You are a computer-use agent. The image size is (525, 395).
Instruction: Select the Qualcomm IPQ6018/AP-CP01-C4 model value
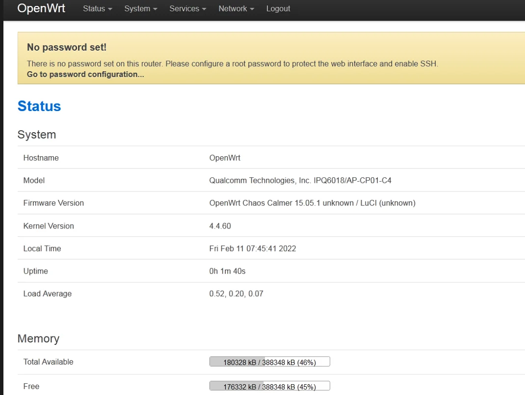(x=300, y=180)
